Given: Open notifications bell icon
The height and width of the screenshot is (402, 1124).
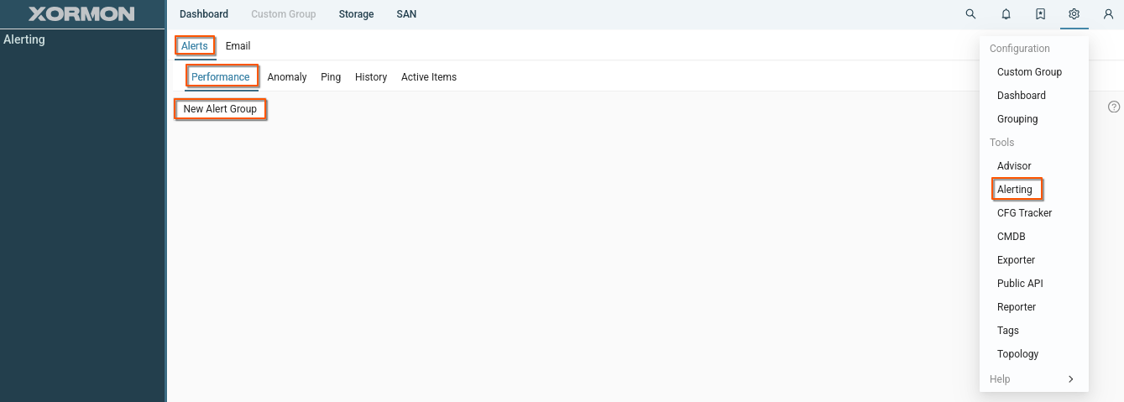Looking at the screenshot, I should pos(1006,14).
